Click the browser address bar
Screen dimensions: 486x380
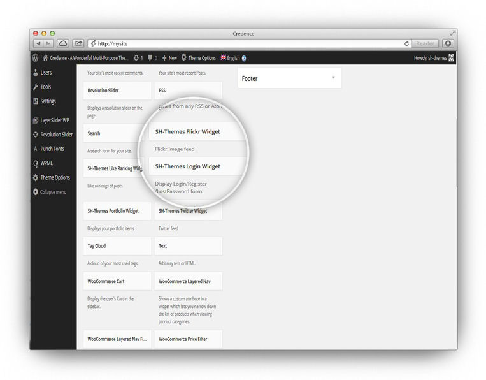tap(248, 43)
